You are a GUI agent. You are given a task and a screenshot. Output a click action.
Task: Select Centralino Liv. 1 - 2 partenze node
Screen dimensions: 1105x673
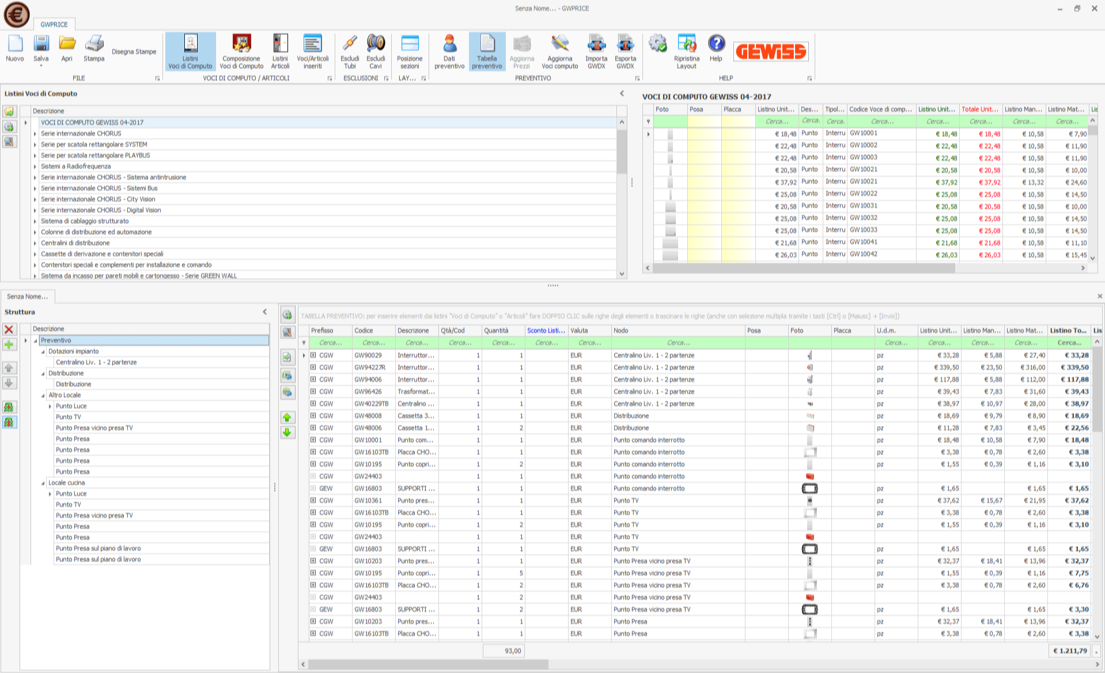pos(96,362)
